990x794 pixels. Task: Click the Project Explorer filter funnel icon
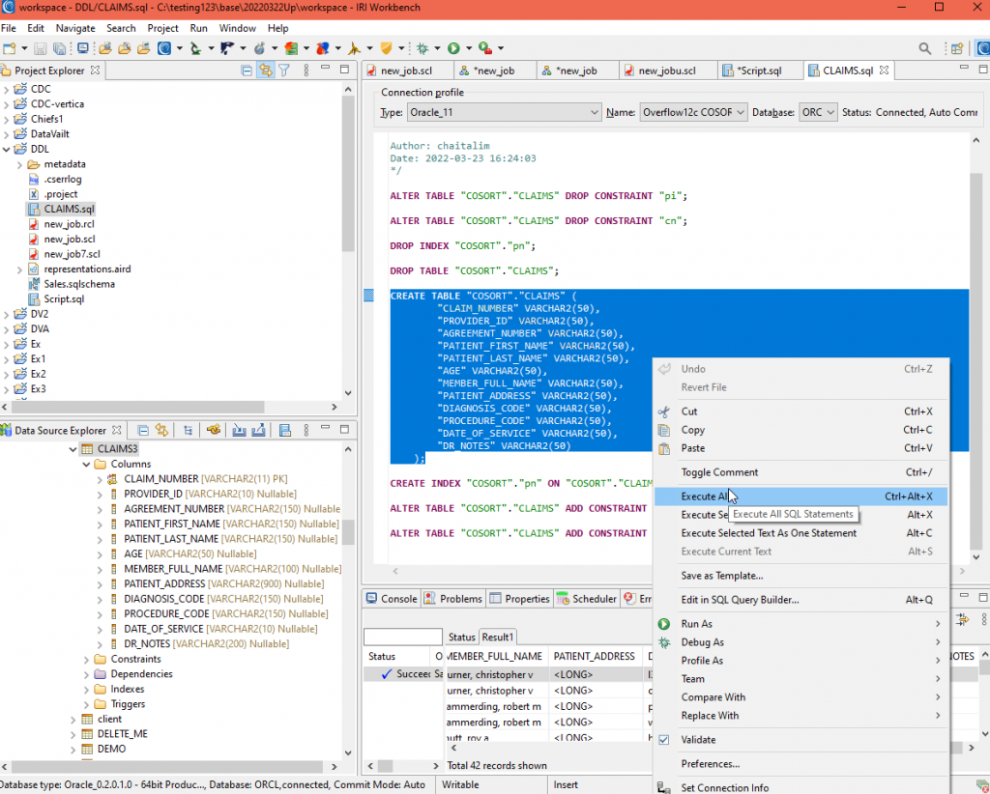coord(284,71)
